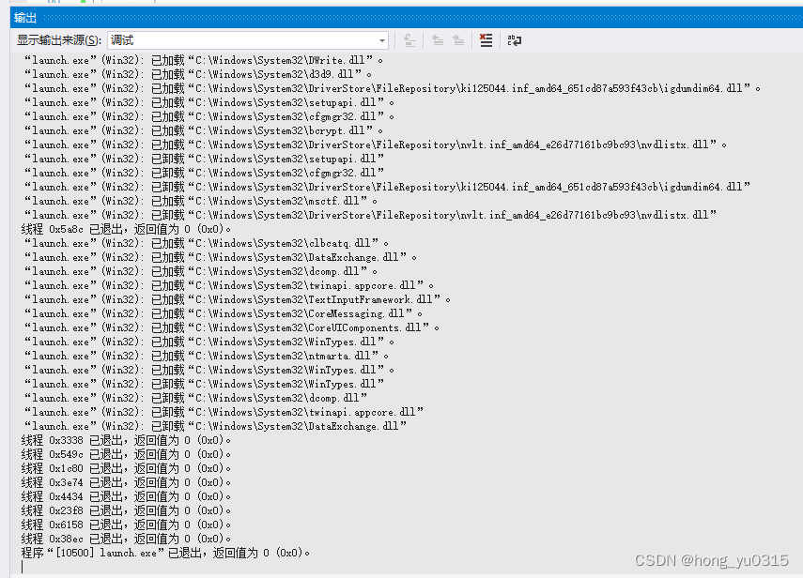The height and width of the screenshot is (578, 803).
Task: Select the thread 0x549c exit line
Action: click(126, 454)
